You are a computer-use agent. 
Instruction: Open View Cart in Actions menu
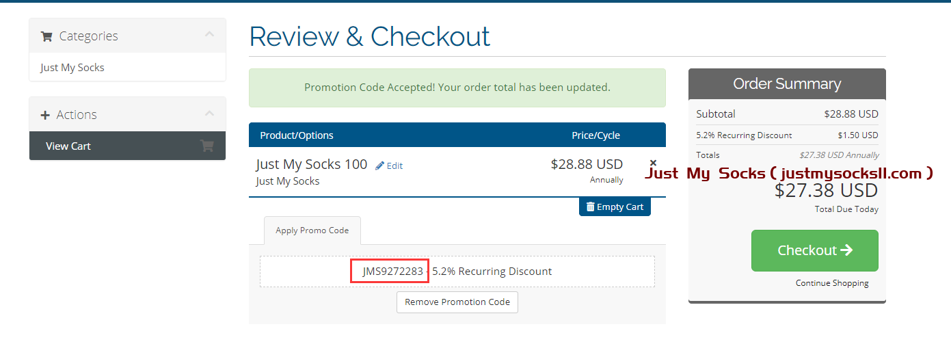point(68,146)
